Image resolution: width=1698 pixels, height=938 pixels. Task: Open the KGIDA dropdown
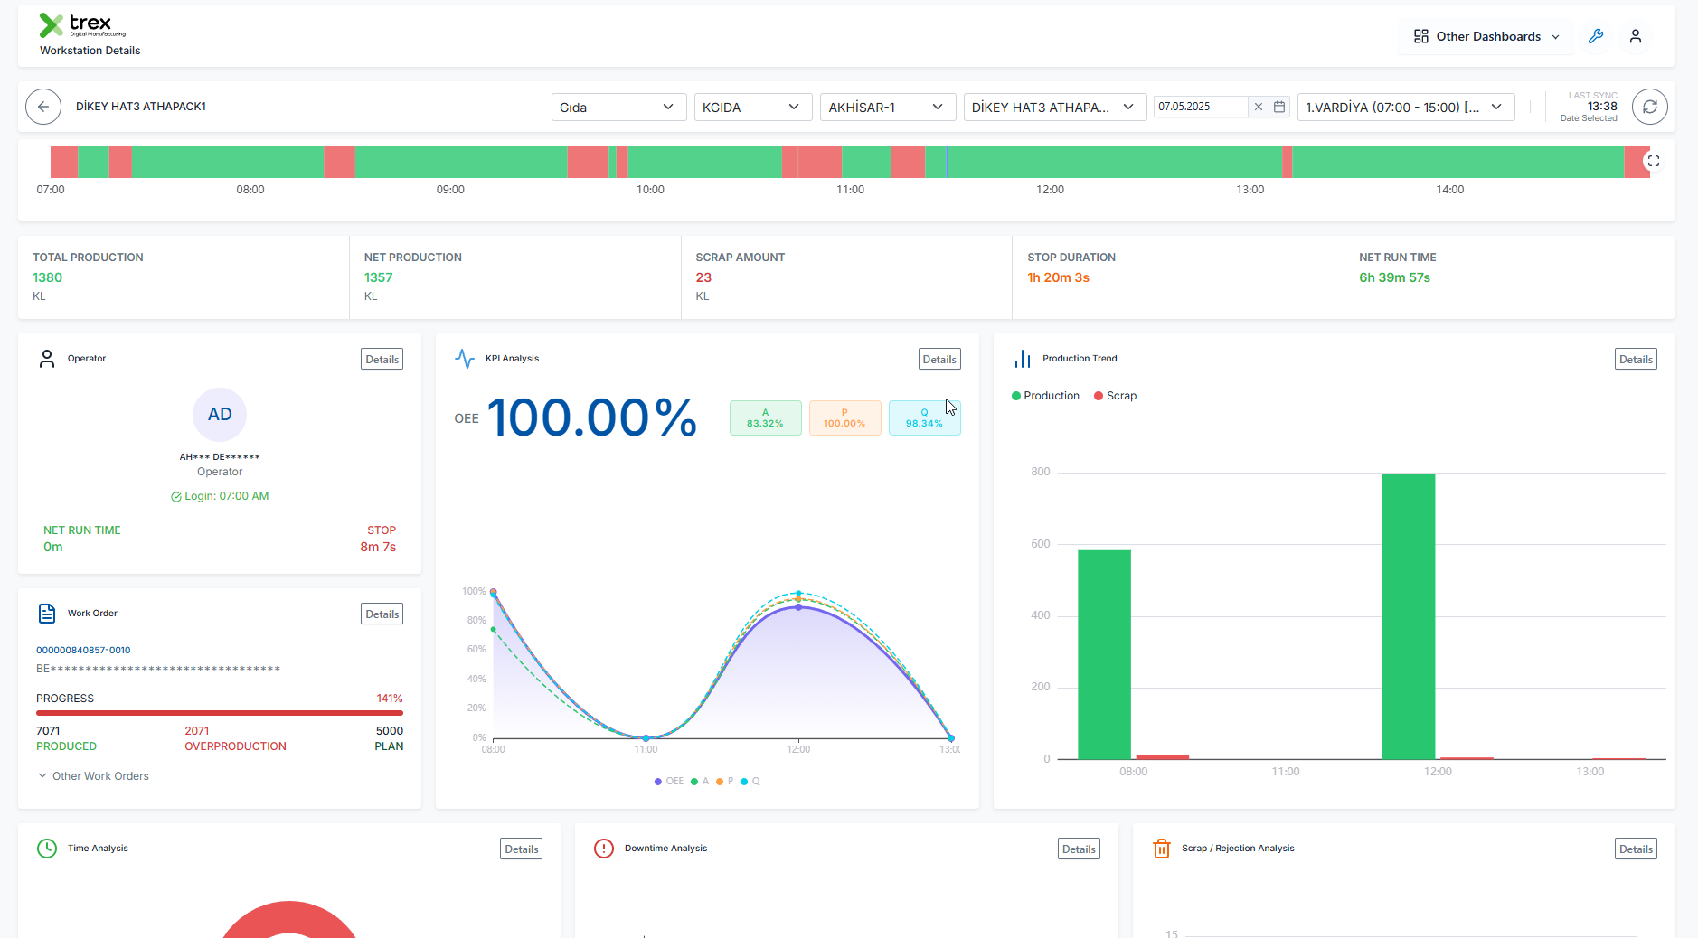tap(753, 107)
